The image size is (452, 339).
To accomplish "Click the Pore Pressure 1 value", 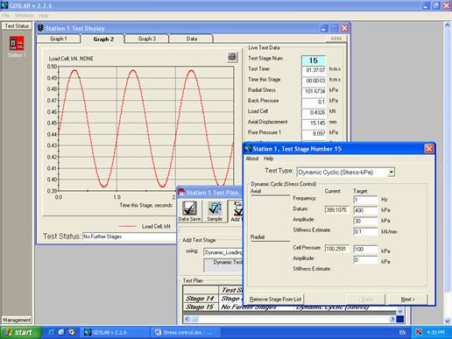I will [x=314, y=134].
